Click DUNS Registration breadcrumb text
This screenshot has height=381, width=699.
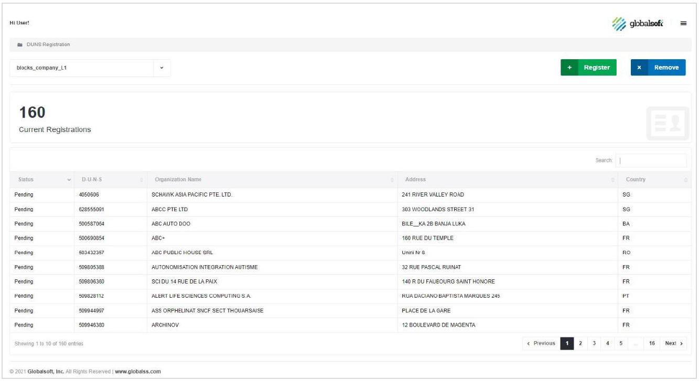[48, 45]
